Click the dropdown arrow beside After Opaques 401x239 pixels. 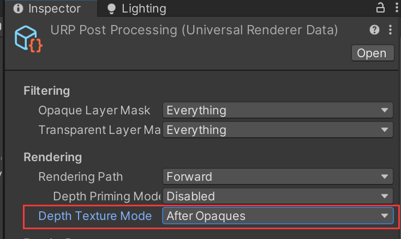(385, 216)
